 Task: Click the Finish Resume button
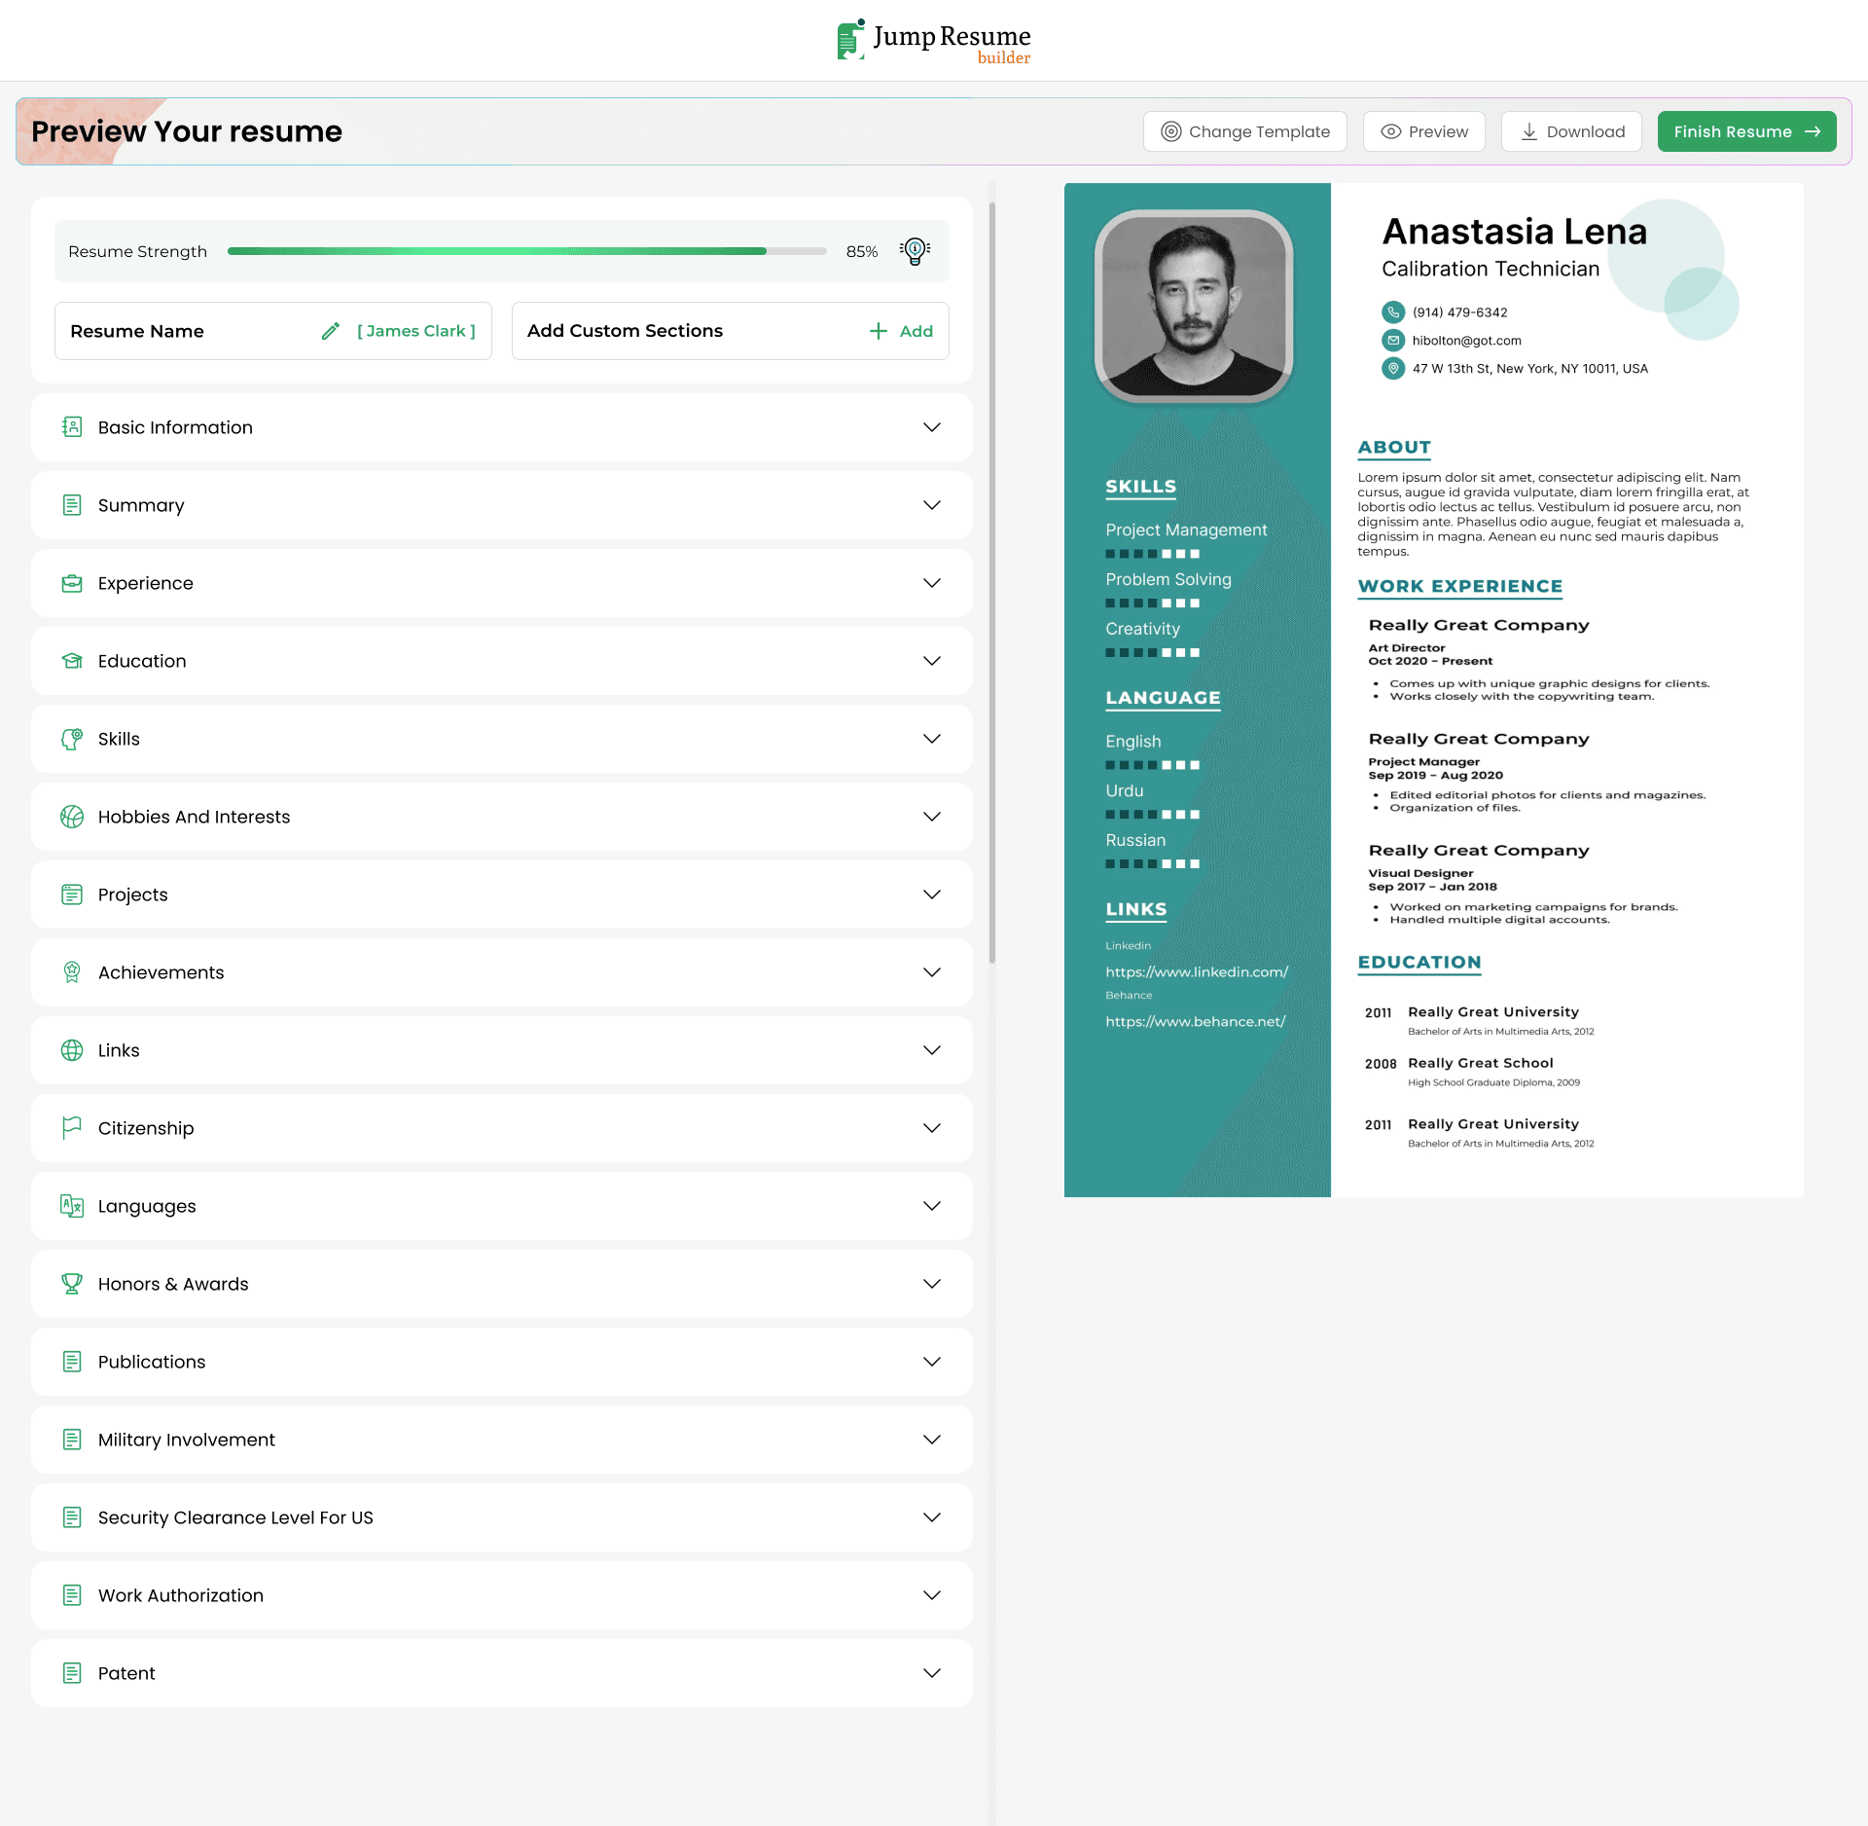click(1746, 131)
